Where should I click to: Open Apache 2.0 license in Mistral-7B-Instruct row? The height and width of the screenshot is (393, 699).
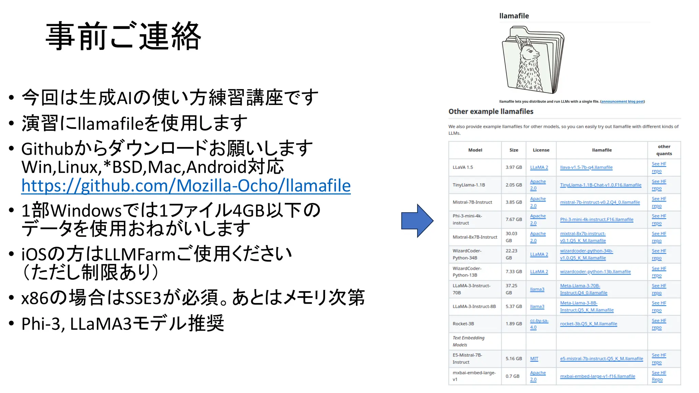pos(538,202)
